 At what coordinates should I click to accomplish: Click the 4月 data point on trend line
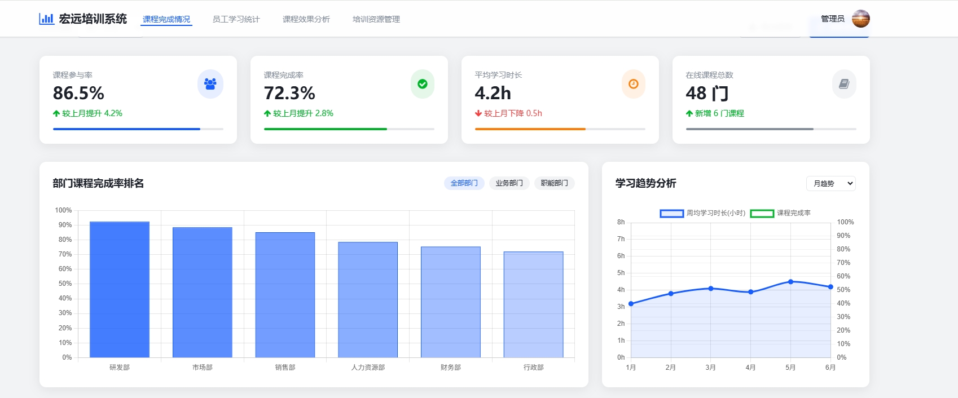(x=750, y=292)
